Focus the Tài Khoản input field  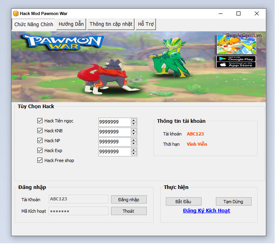click(x=79, y=199)
